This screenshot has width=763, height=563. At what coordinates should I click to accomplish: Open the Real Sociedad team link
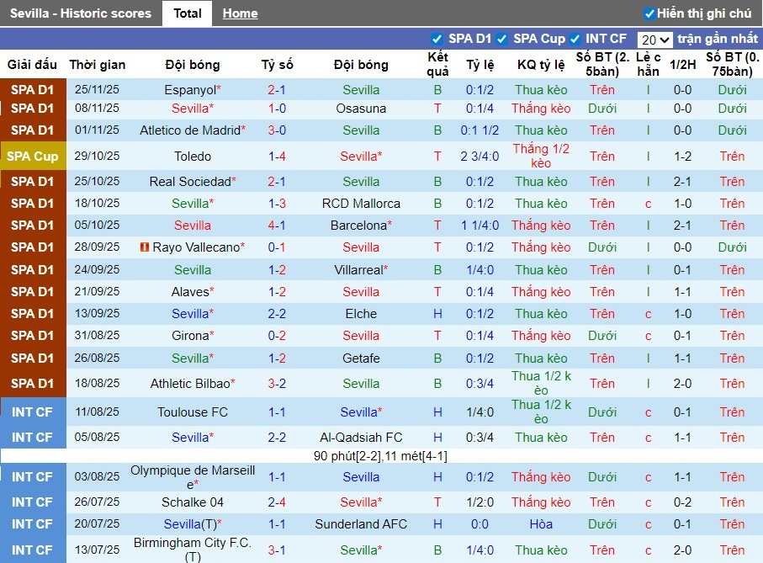(x=189, y=182)
